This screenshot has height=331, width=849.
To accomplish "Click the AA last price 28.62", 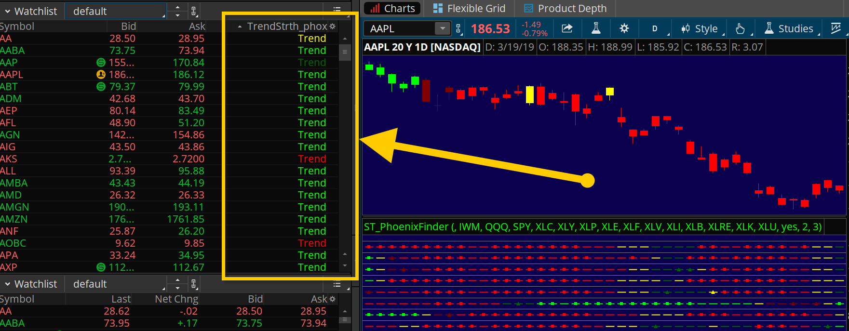I will pyautogui.click(x=117, y=311).
